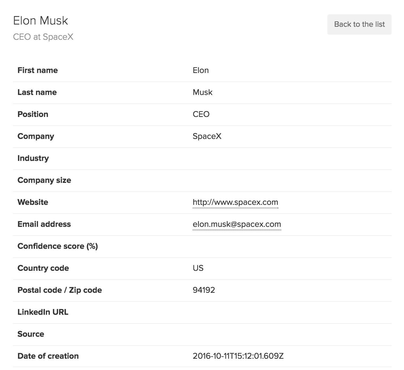Click the date of creation timestamp value
Image resolution: width=404 pixels, height=370 pixels.
(238, 356)
